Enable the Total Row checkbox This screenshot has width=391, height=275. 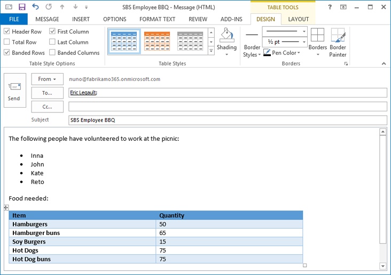pyautogui.click(x=7, y=42)
